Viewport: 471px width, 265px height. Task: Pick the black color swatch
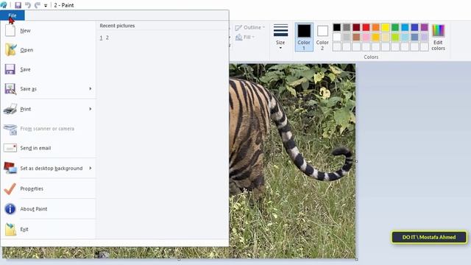(337, 27)
